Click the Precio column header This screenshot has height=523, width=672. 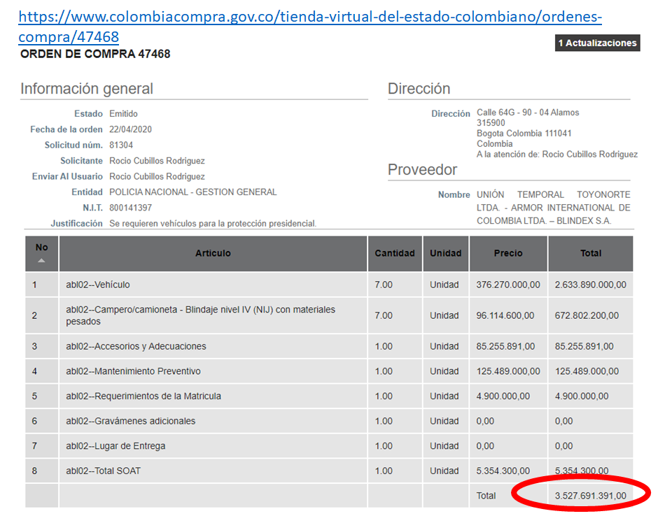[508, 253]
